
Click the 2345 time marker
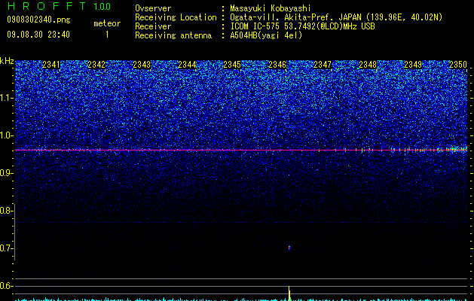(x=232, y=65)
